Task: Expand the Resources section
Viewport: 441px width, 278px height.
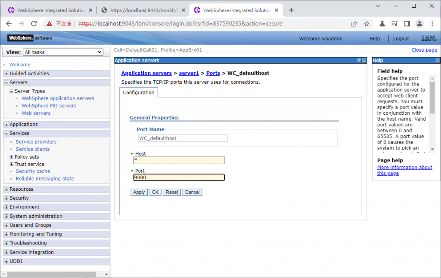Action: pos(6,189)
